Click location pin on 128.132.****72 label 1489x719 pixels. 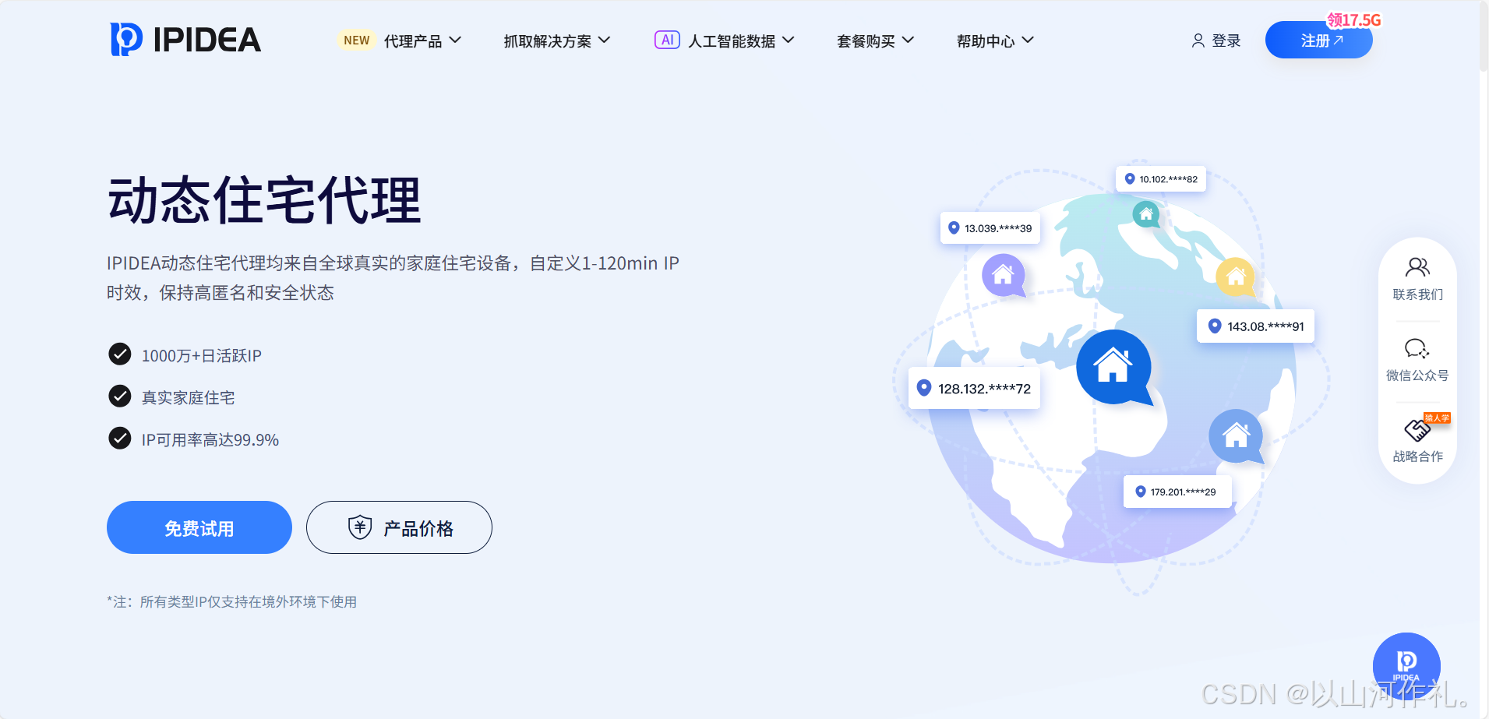click(x=924, y=388)
